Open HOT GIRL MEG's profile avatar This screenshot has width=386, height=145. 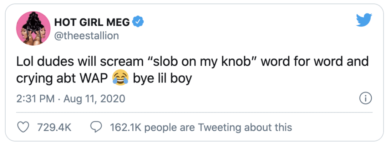33,29
